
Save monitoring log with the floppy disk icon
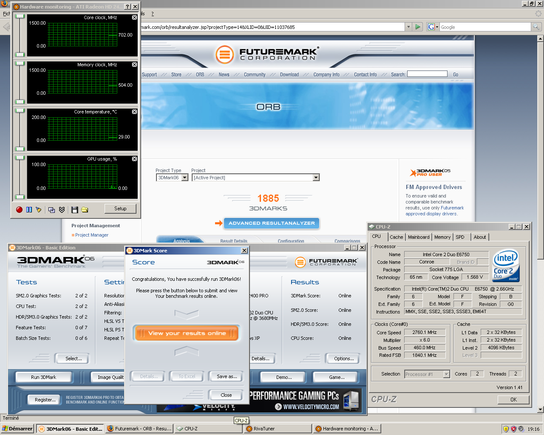coord(75,209)
